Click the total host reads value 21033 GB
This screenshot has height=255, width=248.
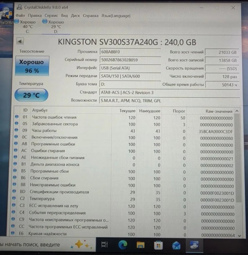click(x=222, y=52)
